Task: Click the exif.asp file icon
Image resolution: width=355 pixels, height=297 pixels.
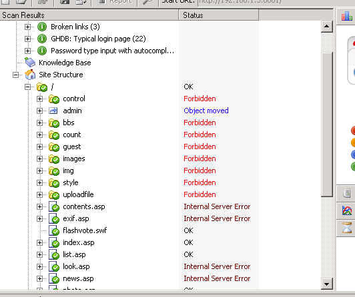Action: pos(54,218)
